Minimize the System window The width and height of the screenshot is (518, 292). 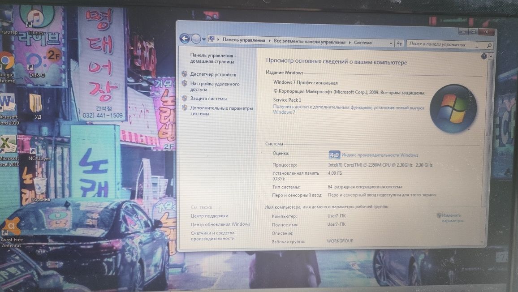(463, 32)
